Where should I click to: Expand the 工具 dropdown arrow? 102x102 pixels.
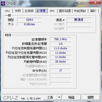click(x=59, y=97)
